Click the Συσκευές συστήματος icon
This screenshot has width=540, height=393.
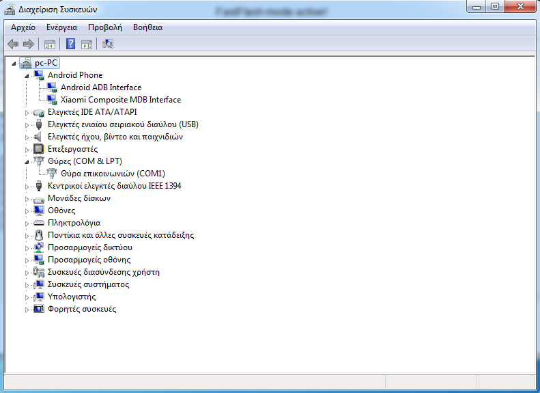point(39,284)
